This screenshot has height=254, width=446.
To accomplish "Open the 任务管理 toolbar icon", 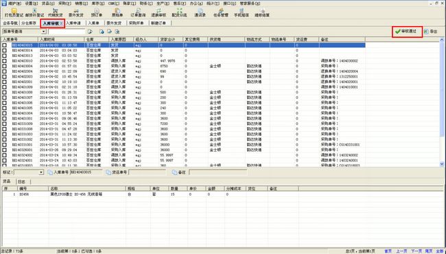I will tap(221, 12).
